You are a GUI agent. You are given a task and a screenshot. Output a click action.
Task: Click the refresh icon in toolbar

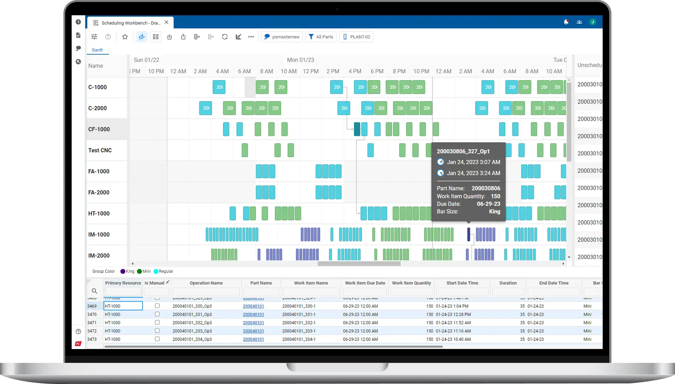(x=225, y=37)
